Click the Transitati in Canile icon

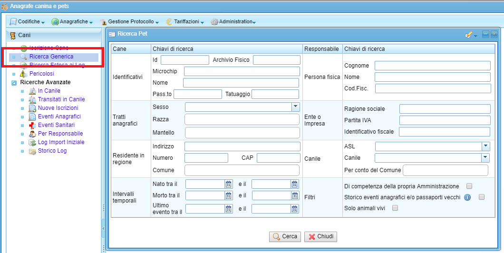32,100
